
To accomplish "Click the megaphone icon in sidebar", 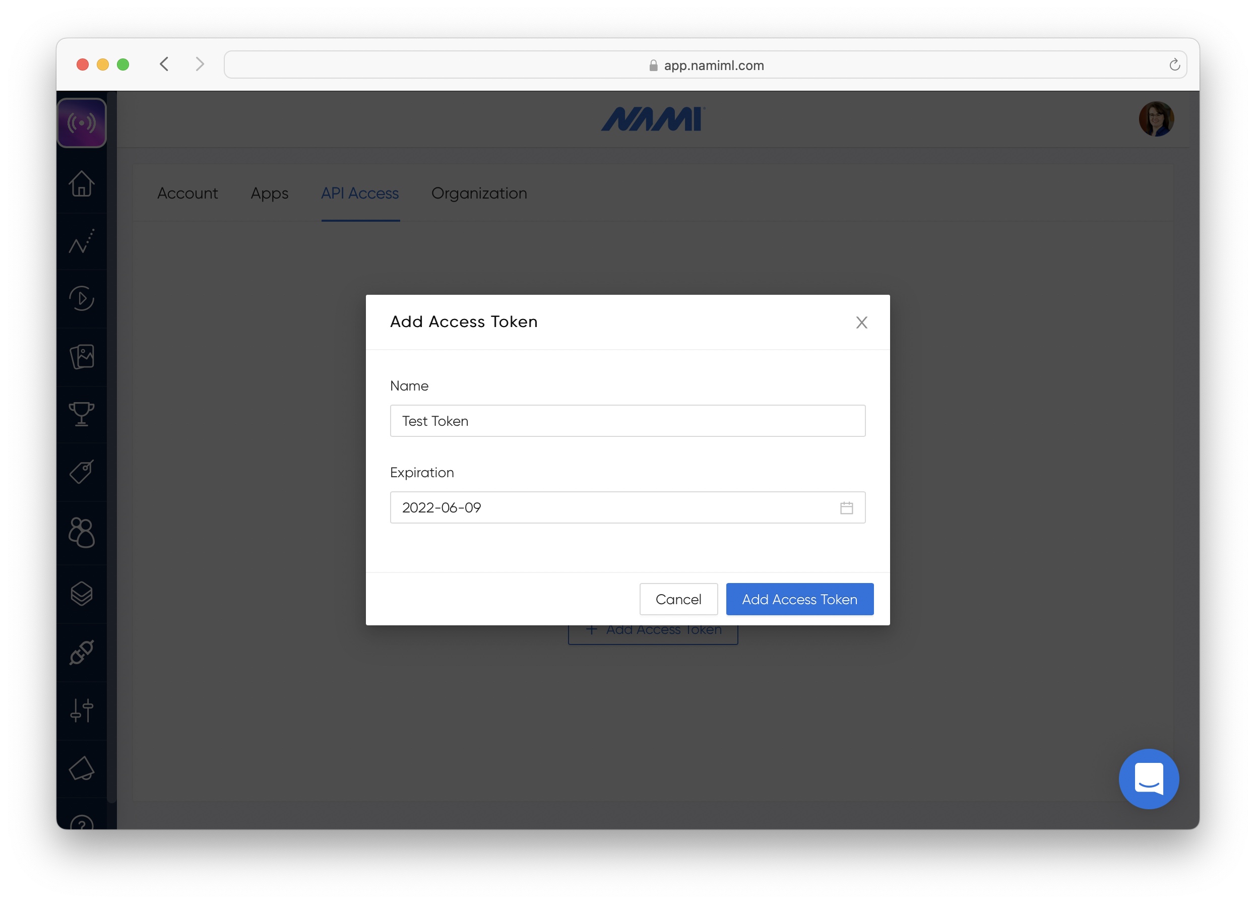I will 82,768.
